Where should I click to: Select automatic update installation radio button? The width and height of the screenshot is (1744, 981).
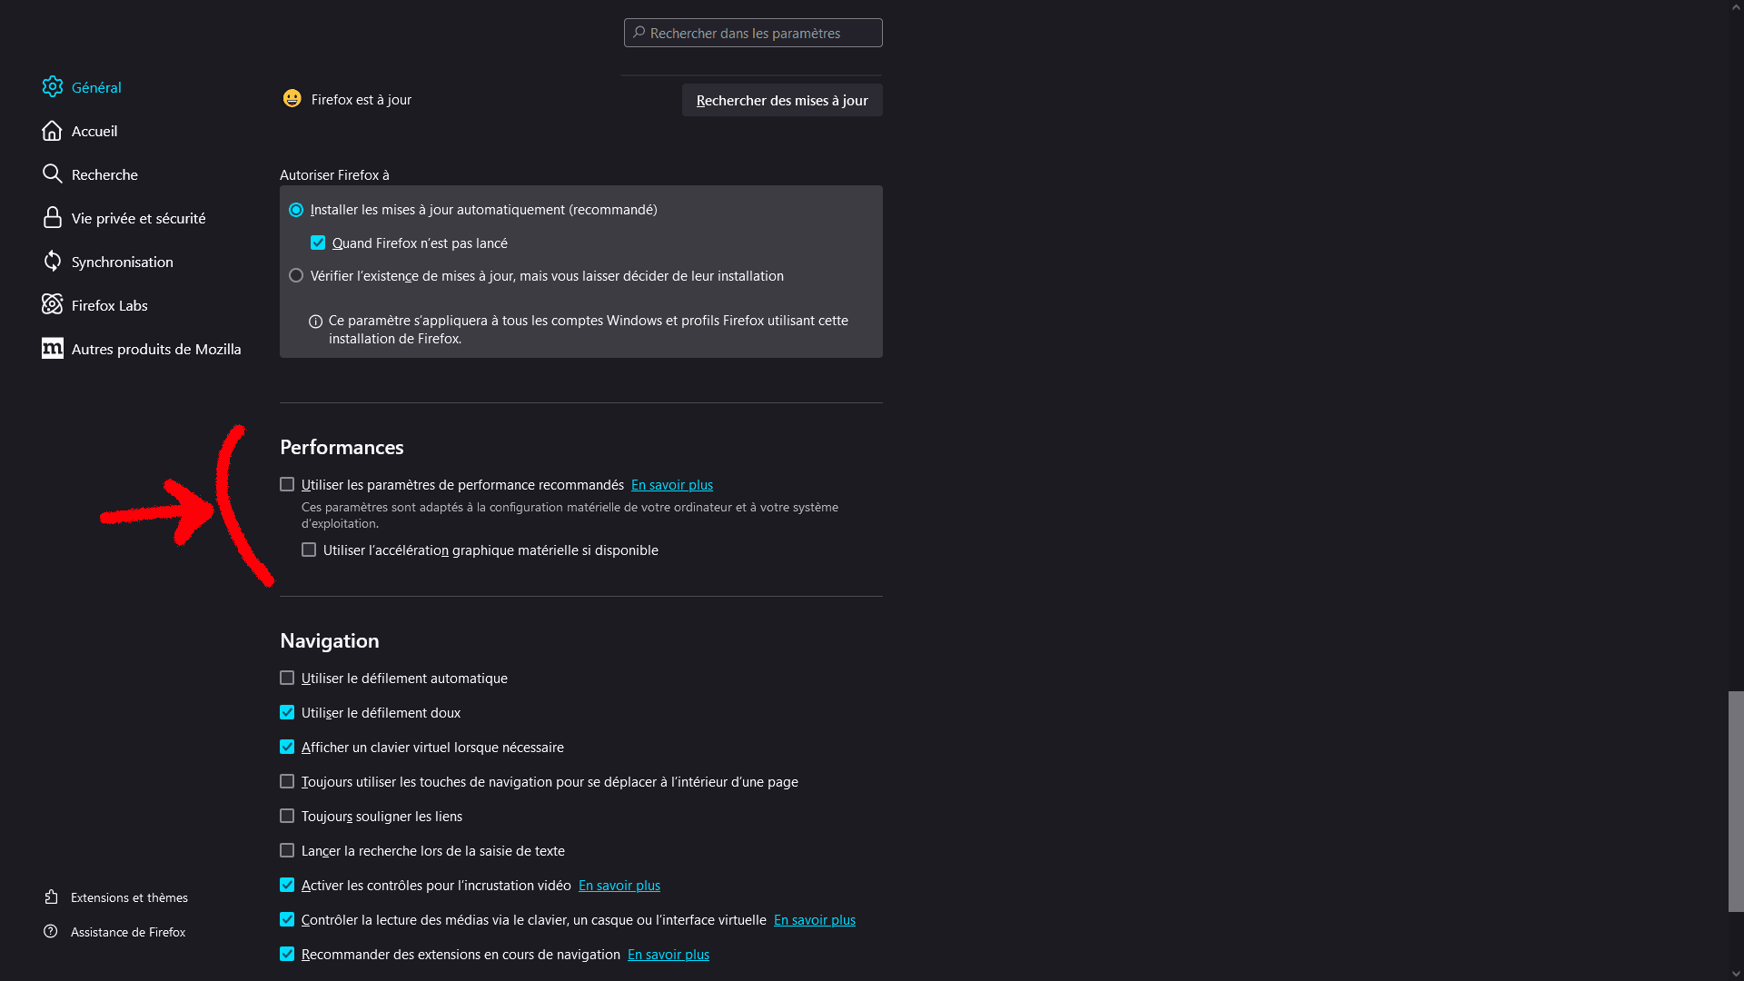[x=296, y=210]
